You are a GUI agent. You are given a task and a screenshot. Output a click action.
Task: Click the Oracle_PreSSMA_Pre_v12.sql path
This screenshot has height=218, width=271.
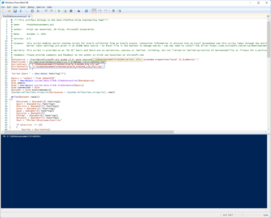click(x=66, y=64)
